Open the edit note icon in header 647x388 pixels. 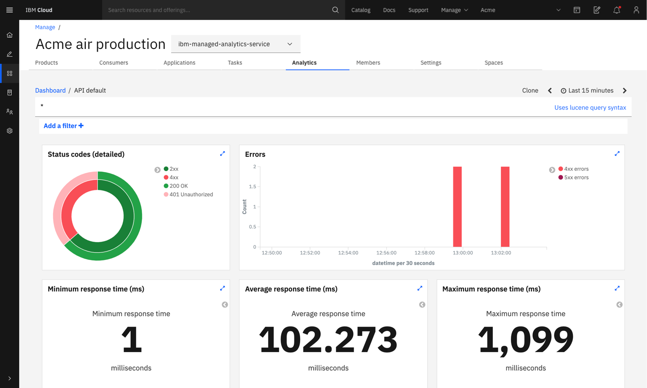(x=597, y=10)
